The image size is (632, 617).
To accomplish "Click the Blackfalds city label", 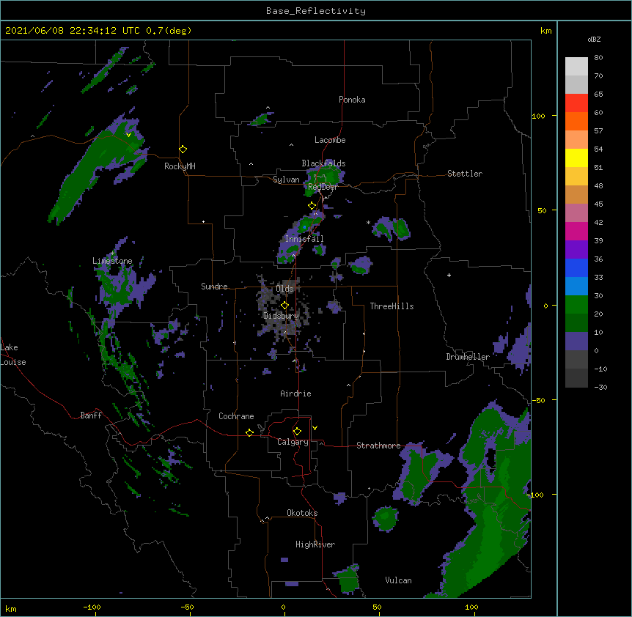I will click(x=323, y=163).
